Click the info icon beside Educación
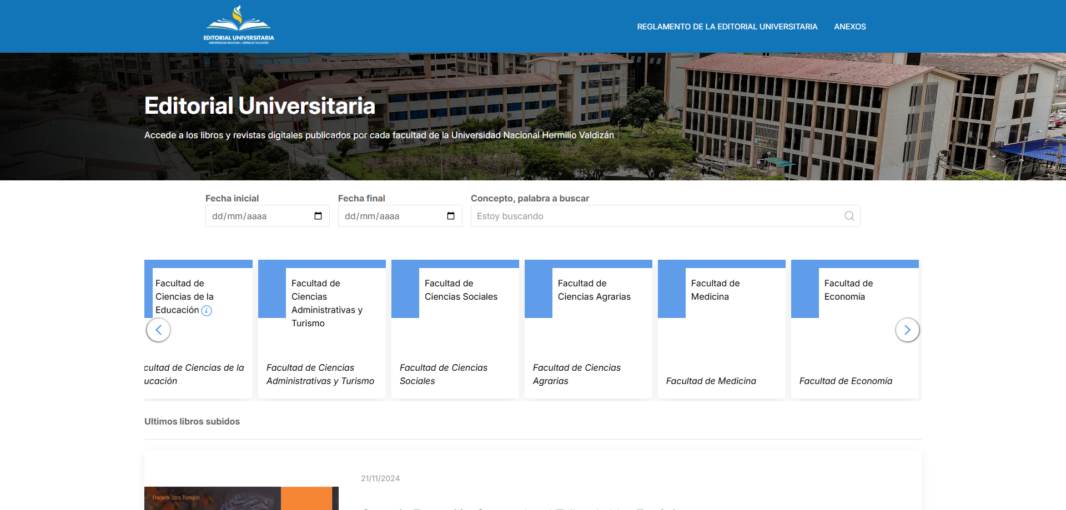Viewport: 1066px width, 510px height. point(207,311)
